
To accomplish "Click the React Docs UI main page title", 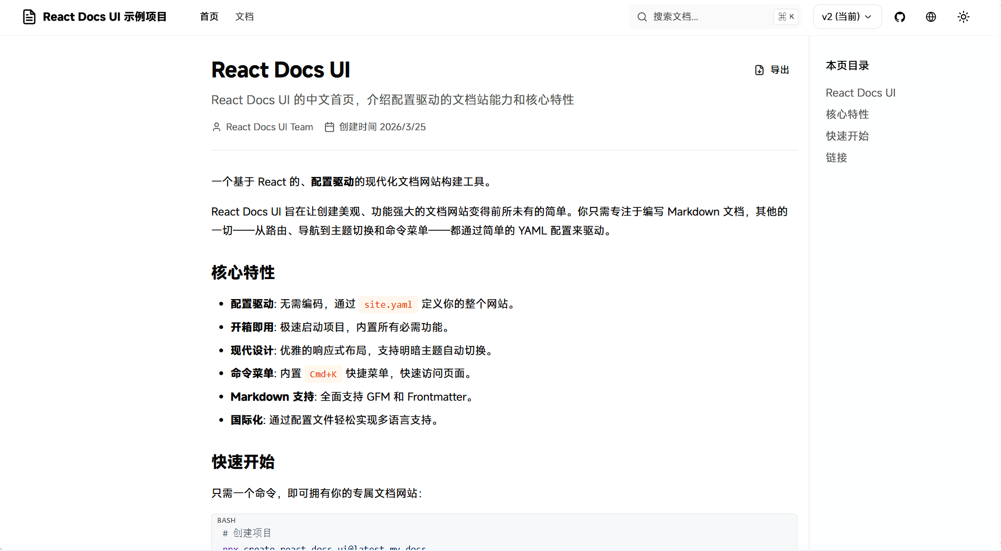I will [x=281, y=70].
